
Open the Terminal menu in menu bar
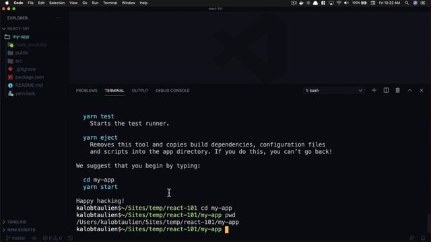110,3
